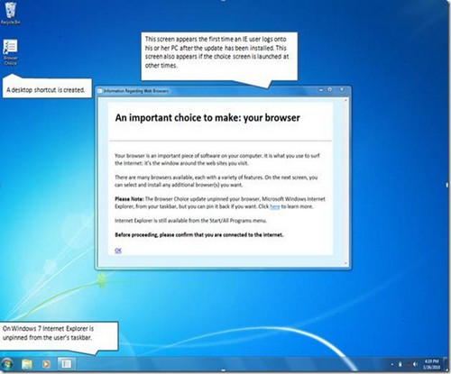Click the dialog's scroll up arrow
This screenshot has width=451, height=374.
point(345,100)
